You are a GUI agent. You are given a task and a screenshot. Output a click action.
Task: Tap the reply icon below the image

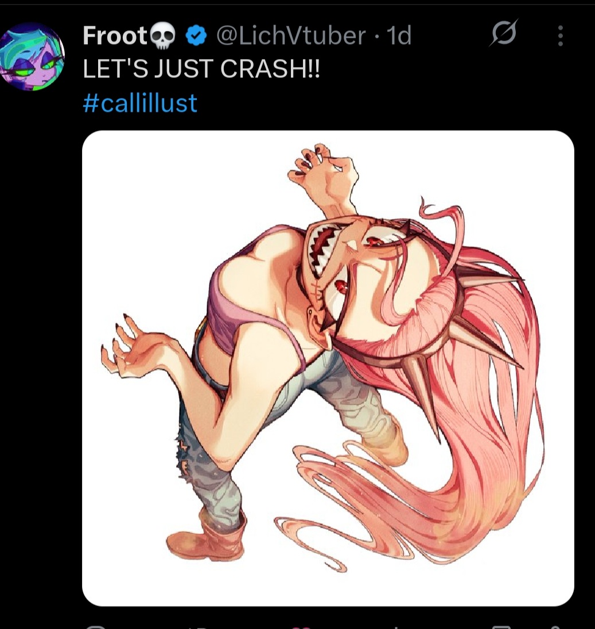94,627
